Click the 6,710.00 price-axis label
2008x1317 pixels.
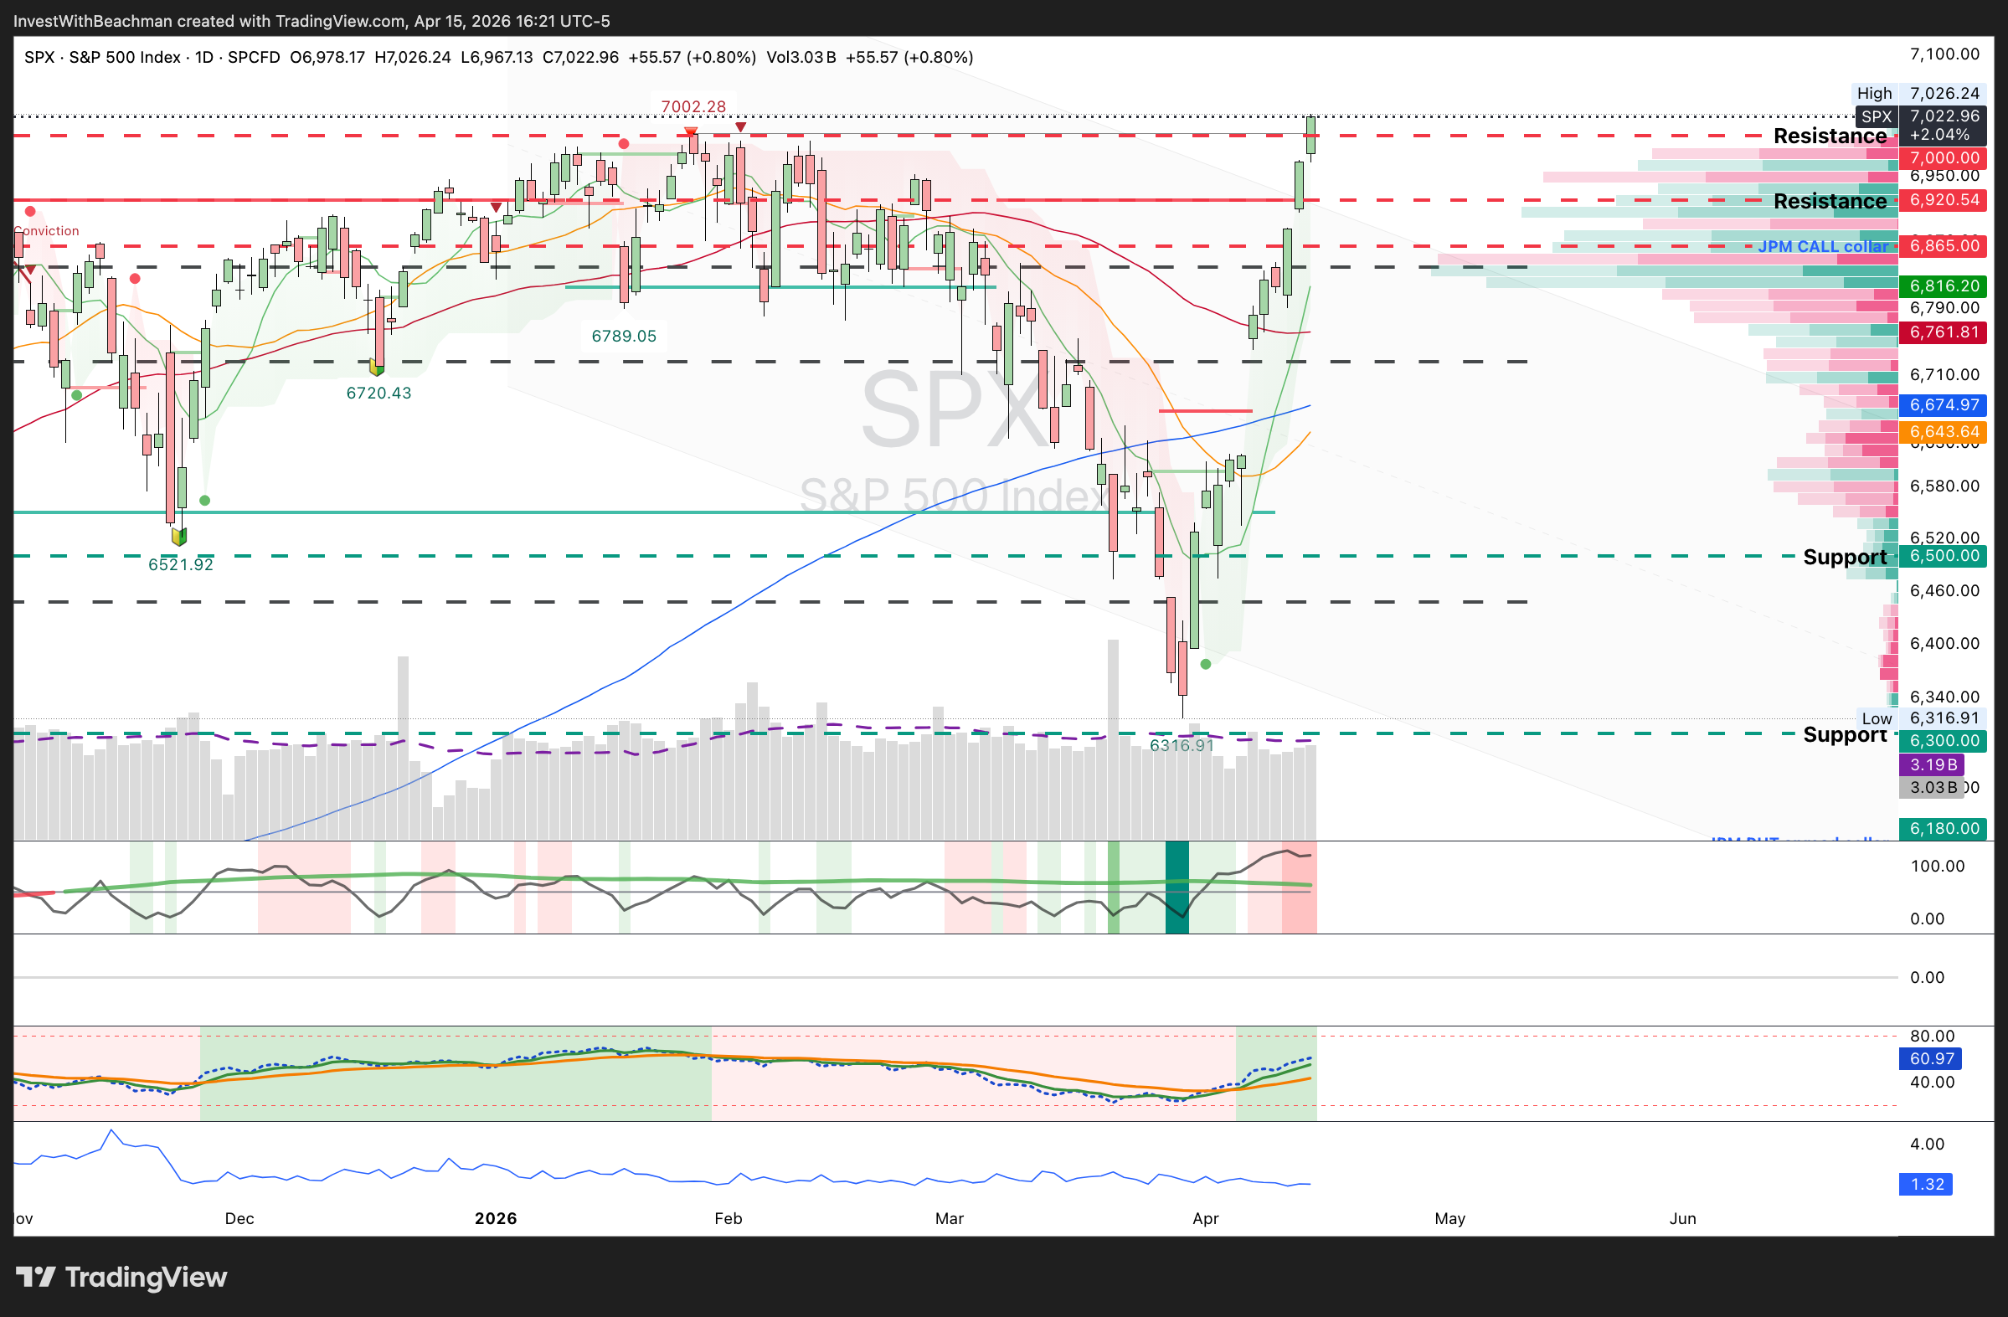coord(1944,373)
